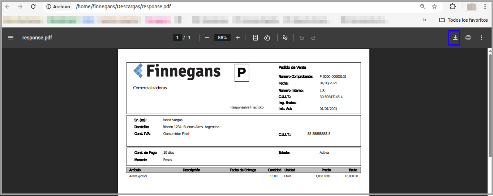Open the PDF viewer more actions menu
The image size is (493, 196).
click(481, 38)
